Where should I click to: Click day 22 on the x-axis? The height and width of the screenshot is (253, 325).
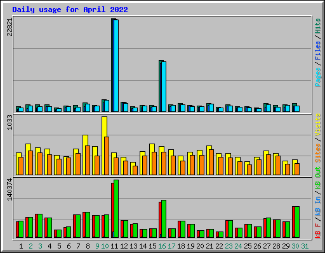click(219, 246)
